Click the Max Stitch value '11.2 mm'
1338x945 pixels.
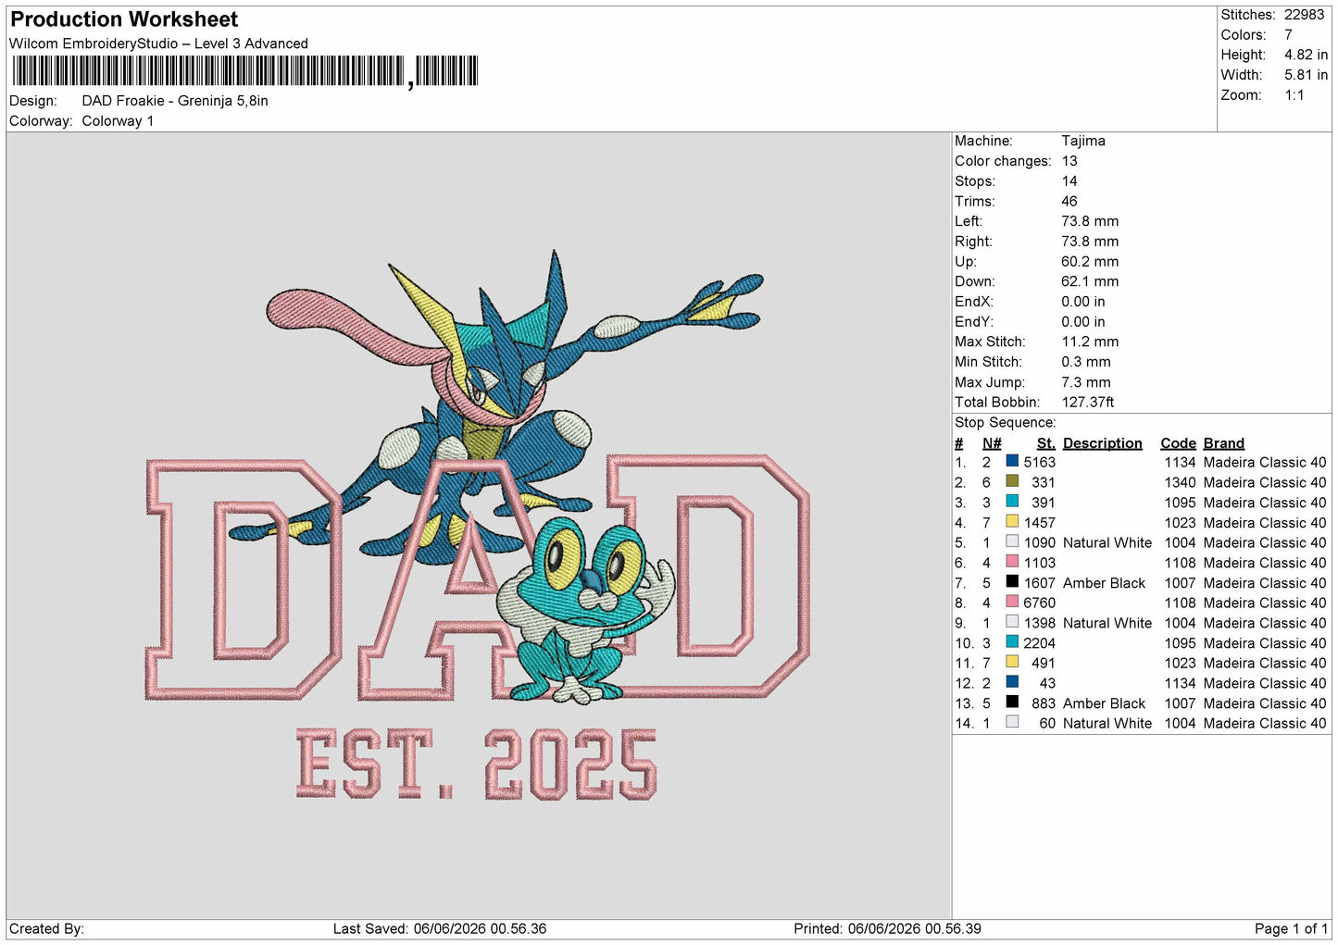point(1090,342)
